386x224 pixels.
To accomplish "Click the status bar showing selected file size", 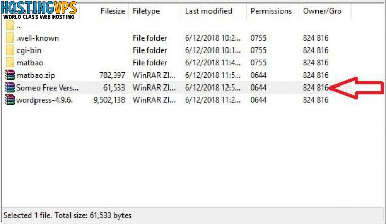I will tap(193, 215).
